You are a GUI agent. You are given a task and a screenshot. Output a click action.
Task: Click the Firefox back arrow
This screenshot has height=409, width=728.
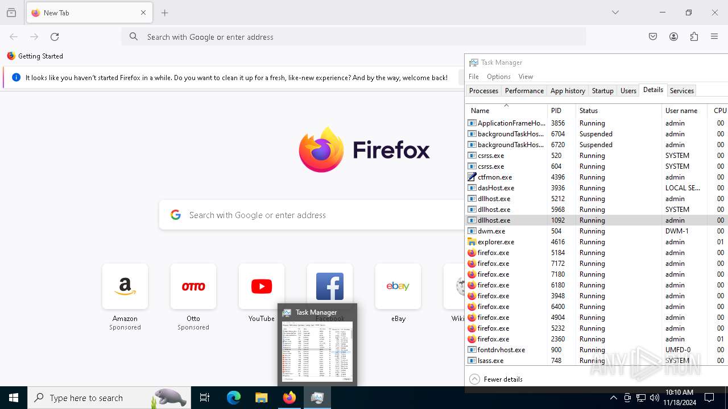(x=14, y=36)
